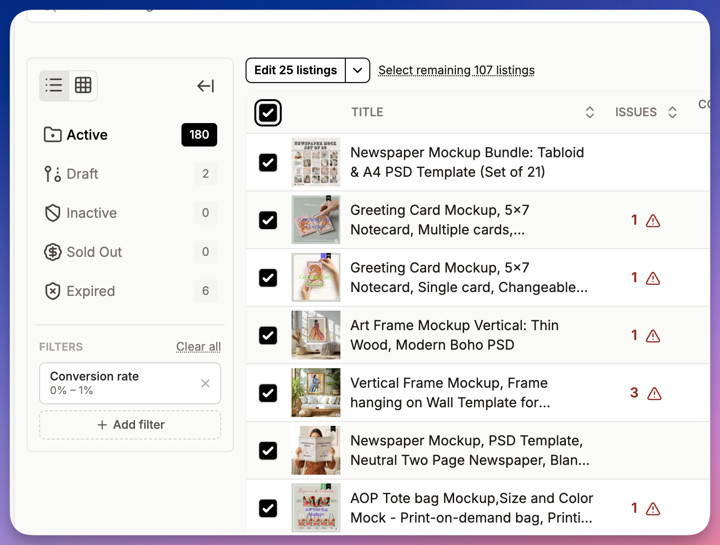720x545 pixels.
Task: Click Edit 25 listings button
Action: [295, 70]
